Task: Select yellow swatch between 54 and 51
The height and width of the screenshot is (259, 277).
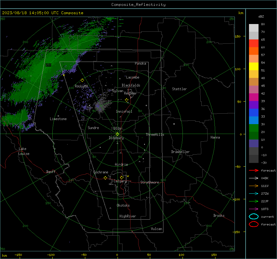Action: 254,66
